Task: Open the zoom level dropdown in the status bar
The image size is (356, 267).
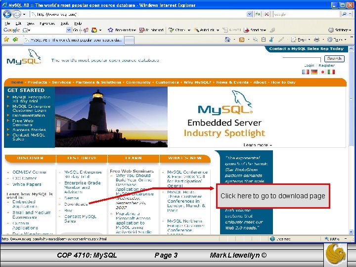Action: (x=346, y=239)
